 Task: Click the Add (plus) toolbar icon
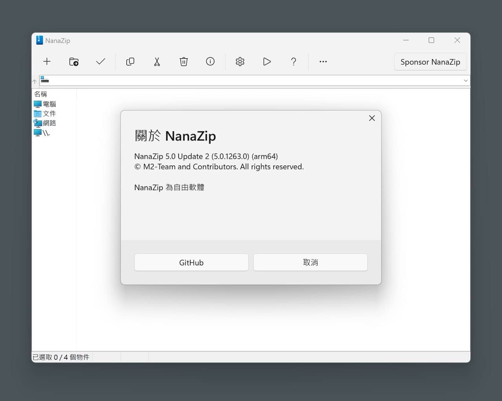click(x=47, y=61)
